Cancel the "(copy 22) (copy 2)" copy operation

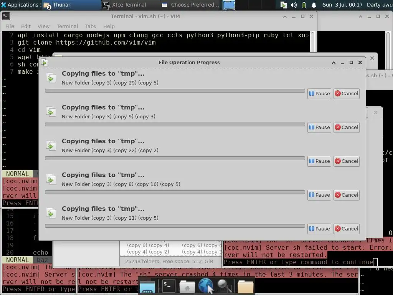click(347, 161)
